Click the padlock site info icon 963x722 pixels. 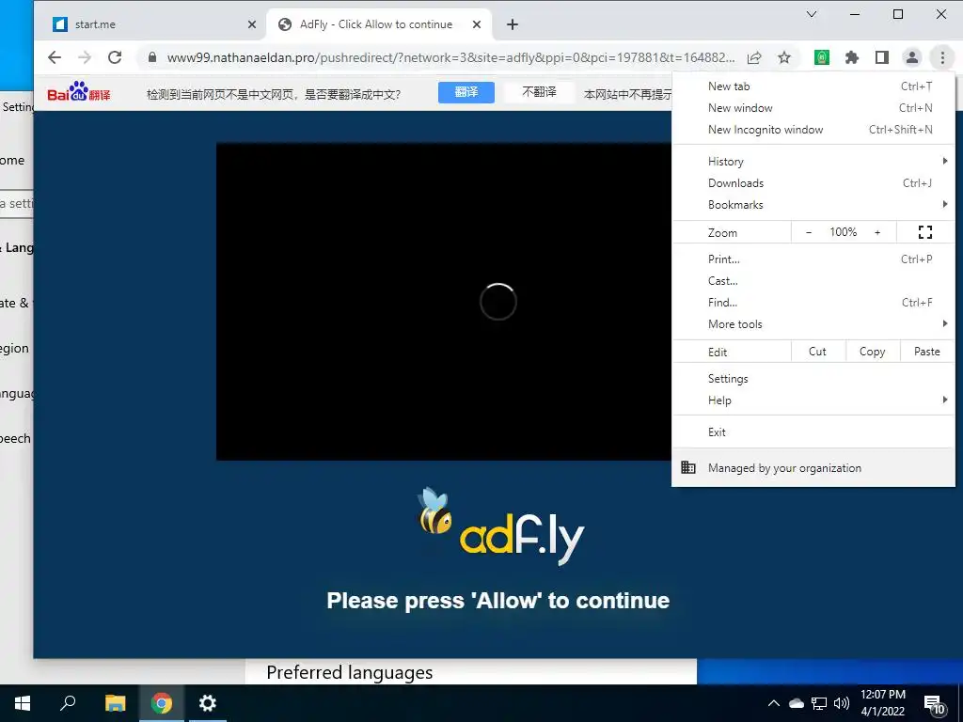152,57
